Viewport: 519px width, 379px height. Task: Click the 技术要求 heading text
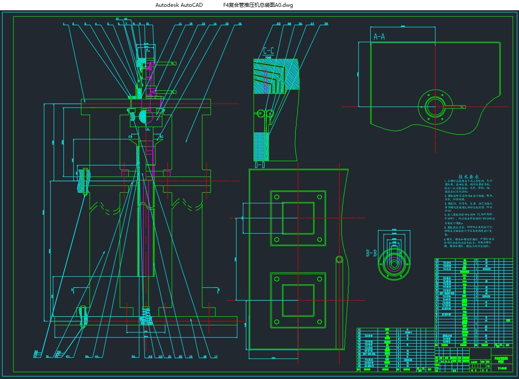tap(469, 176)
